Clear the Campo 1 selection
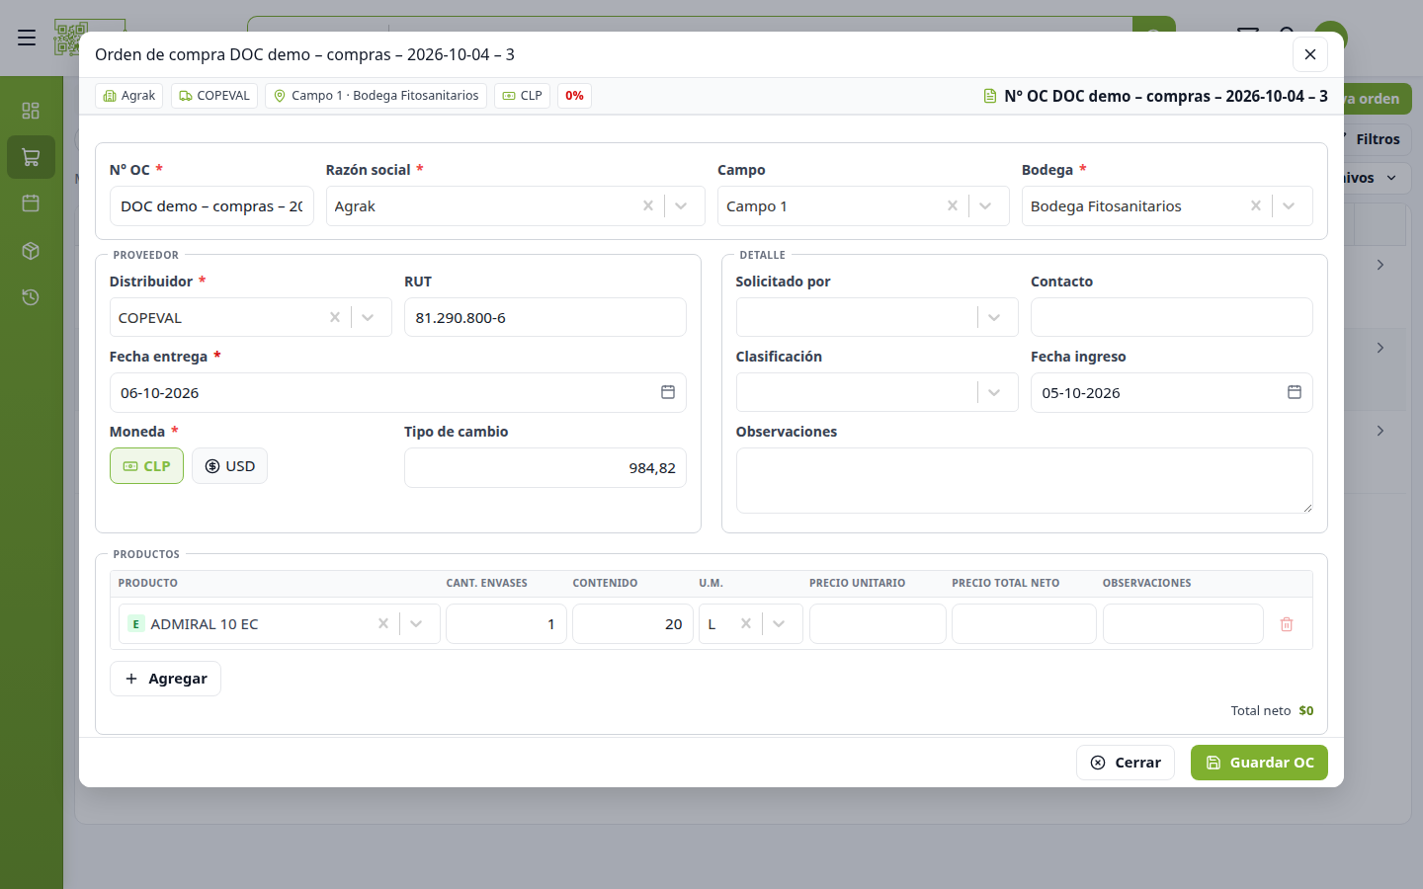The width and height of the screenshot is (1423, 889). 953,206
